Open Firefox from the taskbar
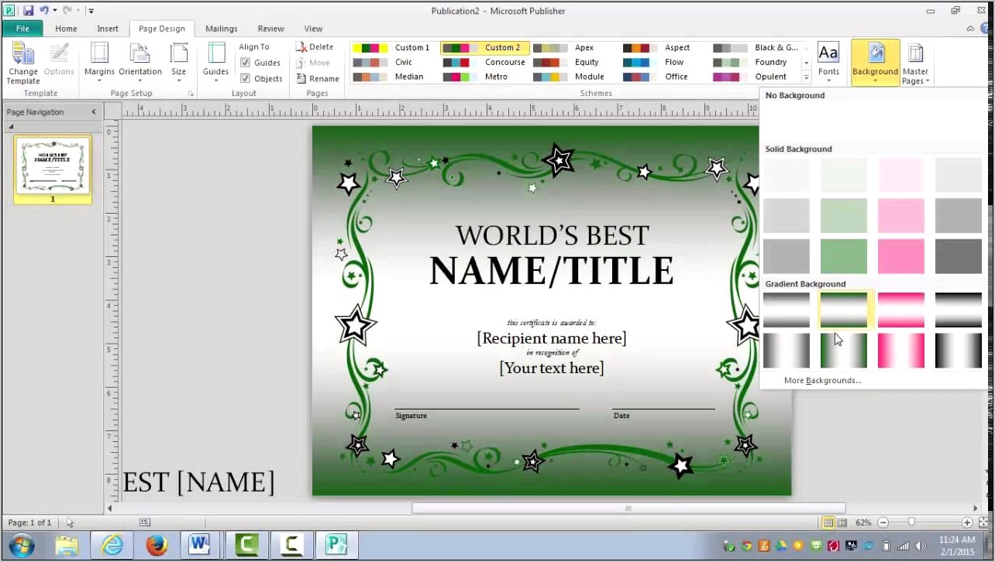The width and height of the screenshot is (995, 562). [x=157, y=546]
